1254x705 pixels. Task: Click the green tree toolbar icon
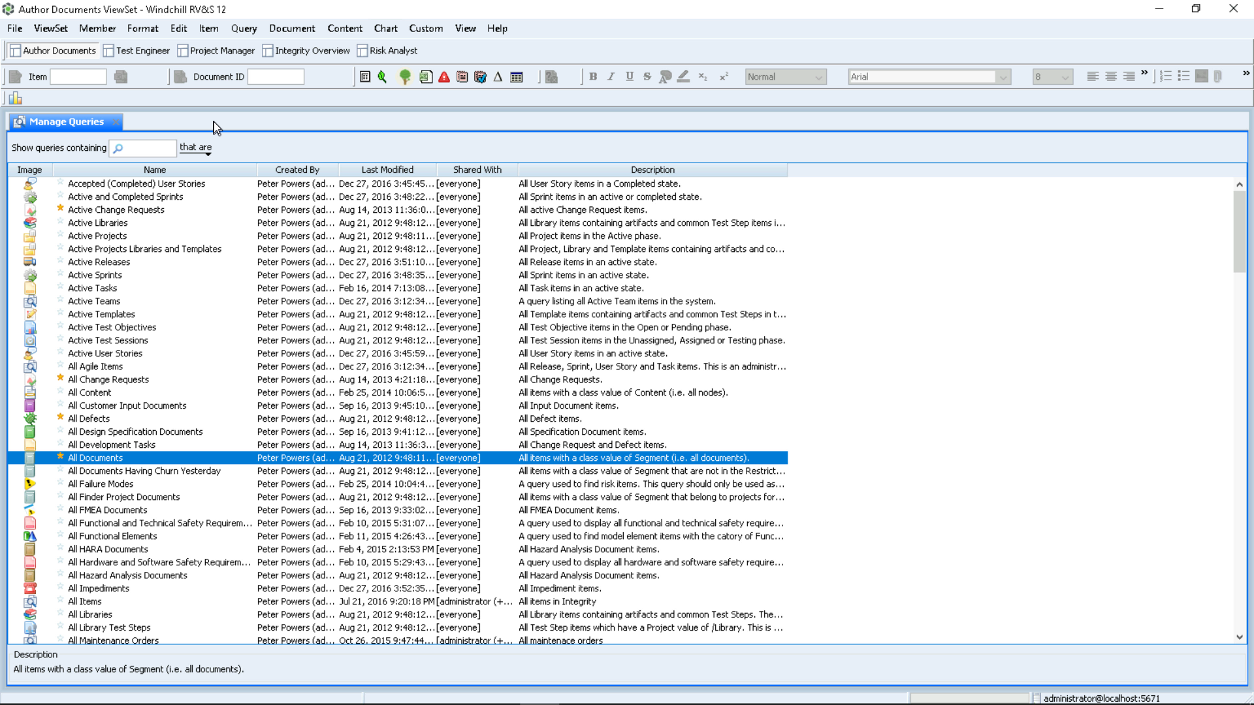pyautogui.click(x=405, y=77)
